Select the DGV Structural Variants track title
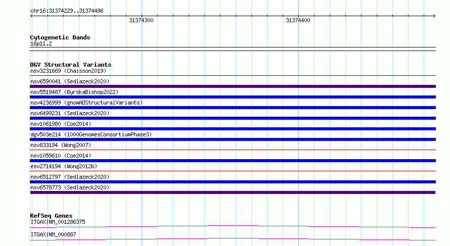 [71, 65]
